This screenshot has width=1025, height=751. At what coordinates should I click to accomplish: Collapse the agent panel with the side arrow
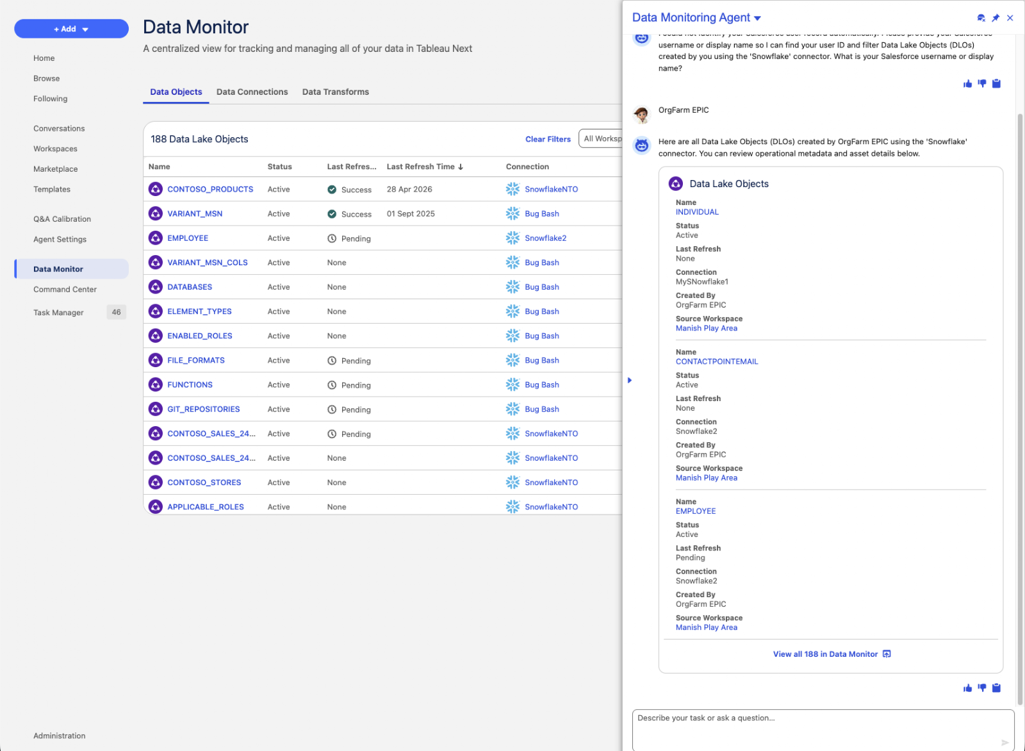630,380
